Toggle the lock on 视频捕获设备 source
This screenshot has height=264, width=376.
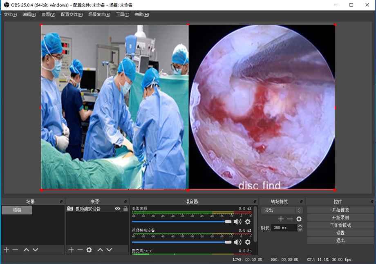pos(125,209)
